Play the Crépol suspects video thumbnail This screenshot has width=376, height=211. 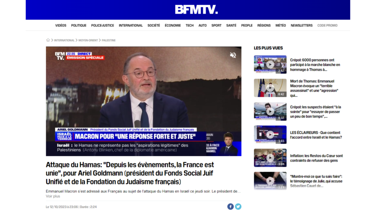270,111
